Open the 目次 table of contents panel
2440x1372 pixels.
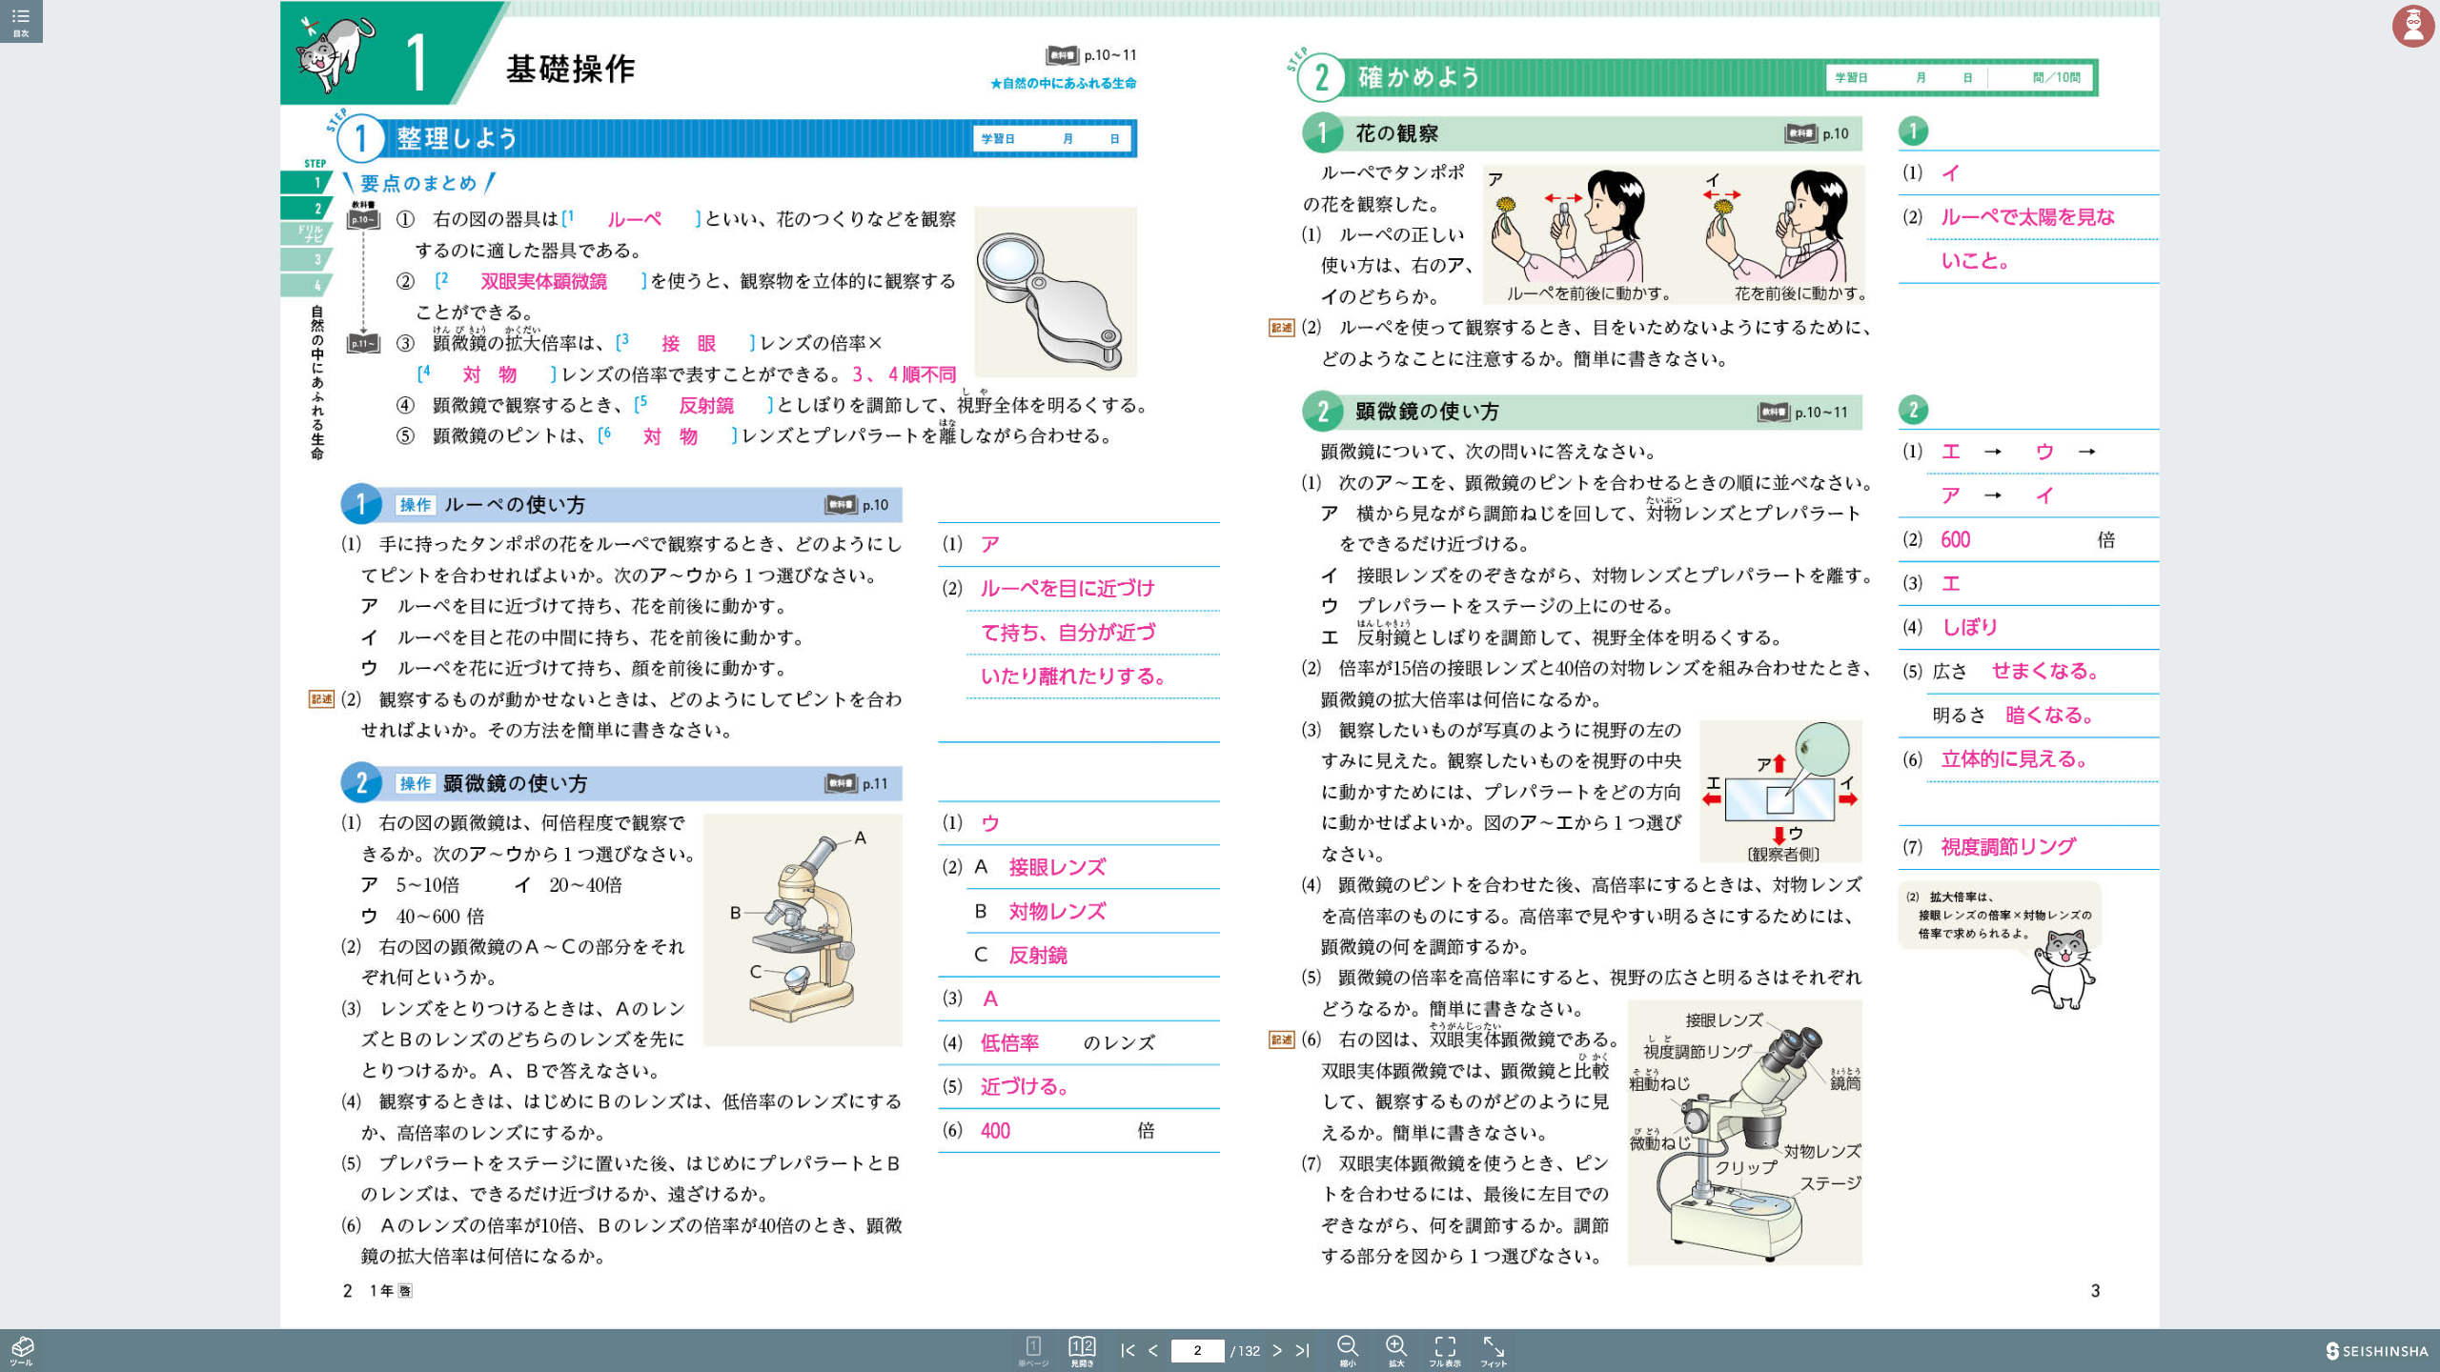coord(22,19)
